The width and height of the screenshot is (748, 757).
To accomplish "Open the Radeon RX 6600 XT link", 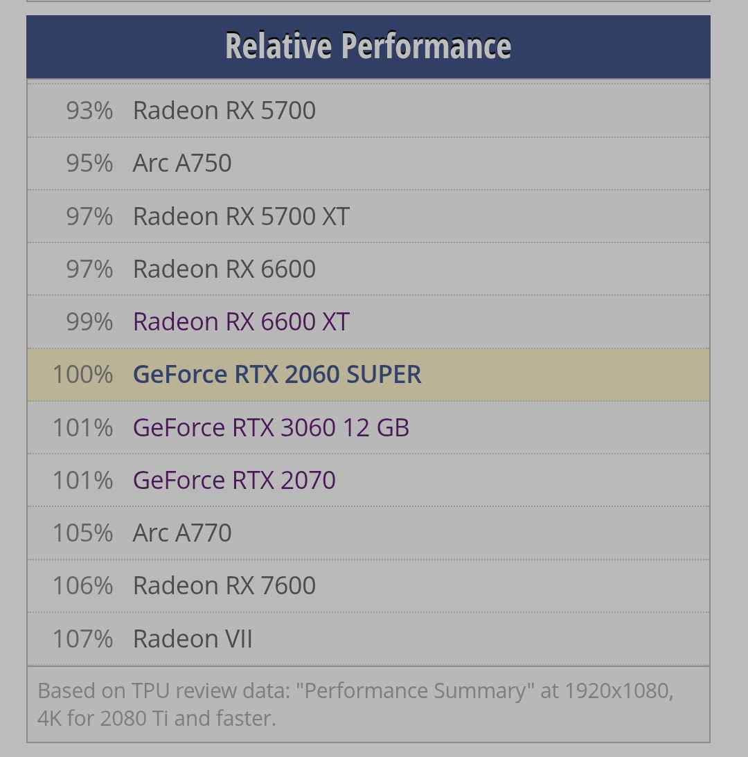I will tap(241, 321).
